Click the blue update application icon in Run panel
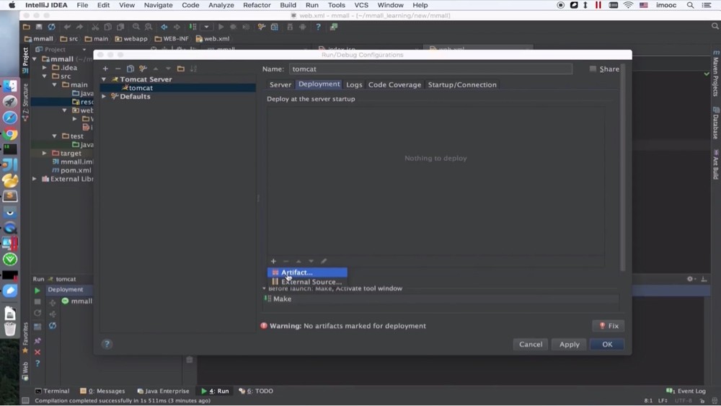This screenshot has width=721, height=406. point(53,325)
